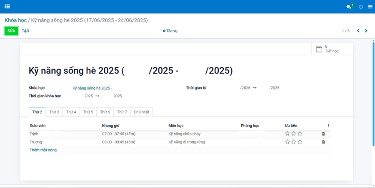Click the Khóa học breadcrumb link

[x=15, y=20]
